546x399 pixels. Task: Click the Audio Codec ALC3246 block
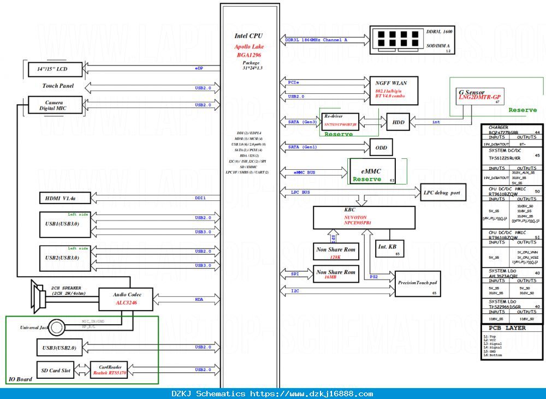point(126,299)
